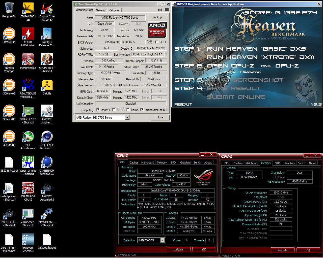Viewport: 323px width, 258px height.
Task: Switch to GPU-Z Validation tab
Action: pos(114,10)
